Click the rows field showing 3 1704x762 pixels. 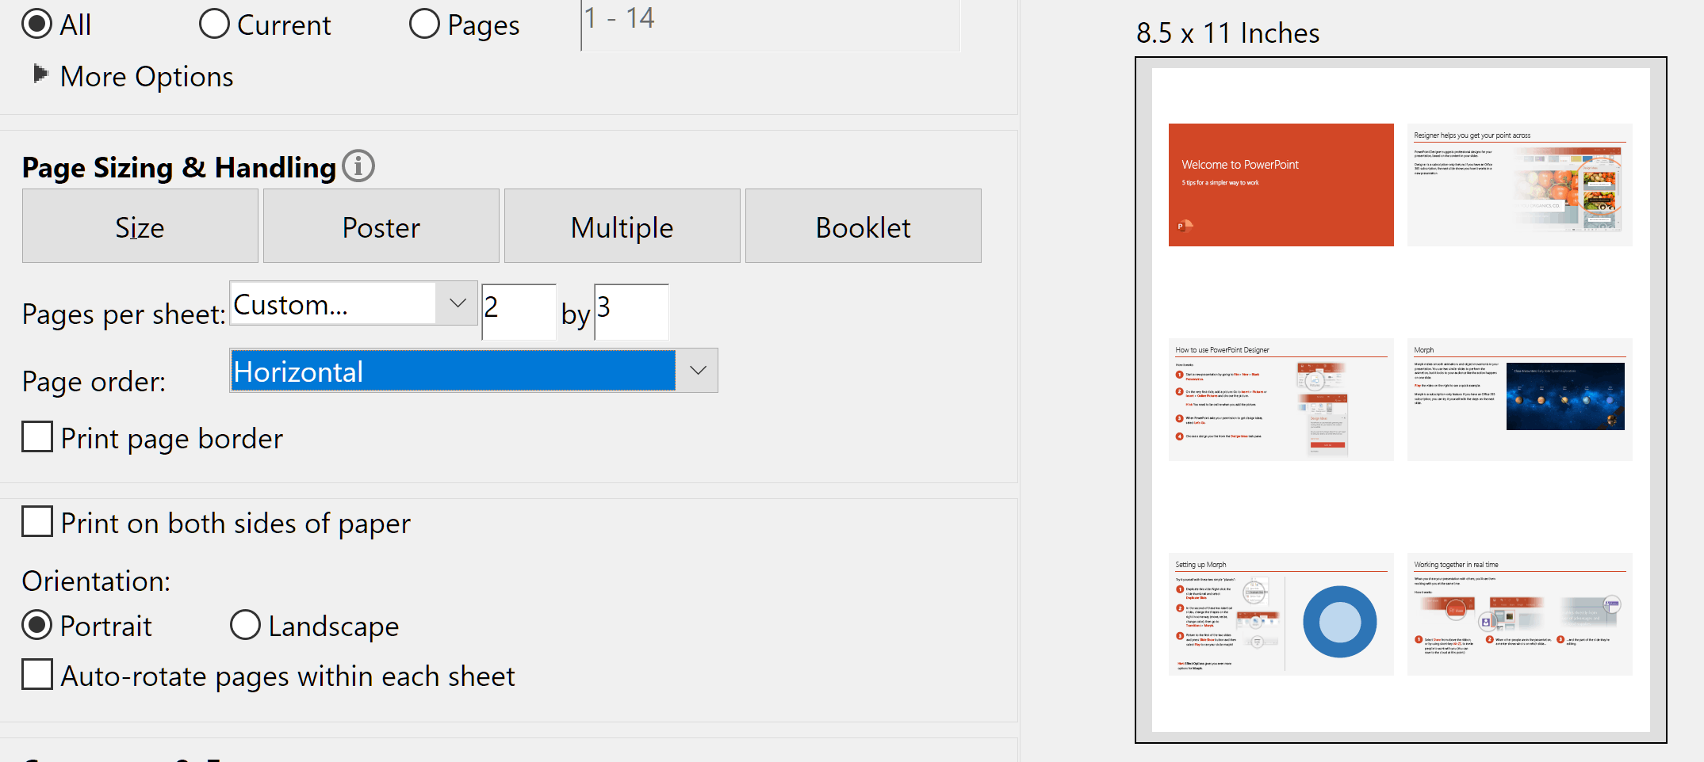tap(631, 312)
